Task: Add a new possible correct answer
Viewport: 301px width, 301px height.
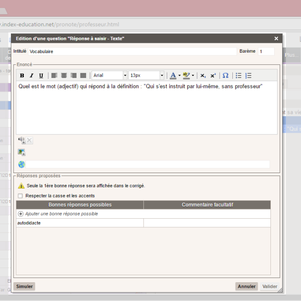Action: tap(57, 214)
